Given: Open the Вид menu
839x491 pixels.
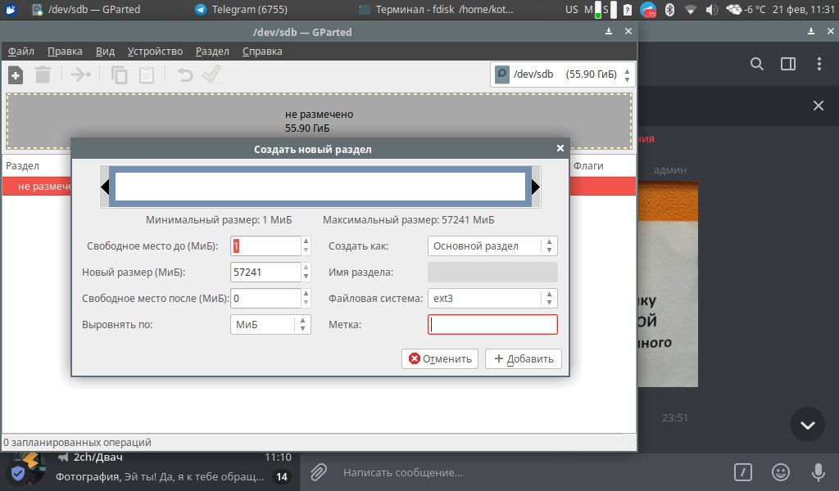Looking at the screenshot, I should (x=106, y=52).
